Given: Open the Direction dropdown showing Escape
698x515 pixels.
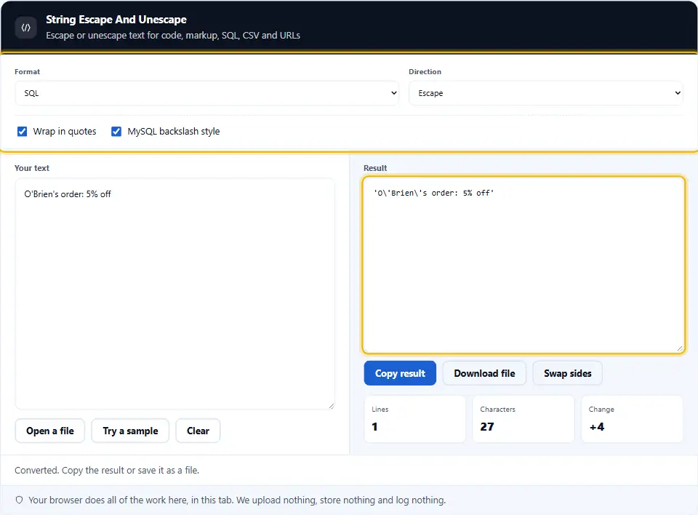Looking at the screenshot, I should tap(546, 93).
